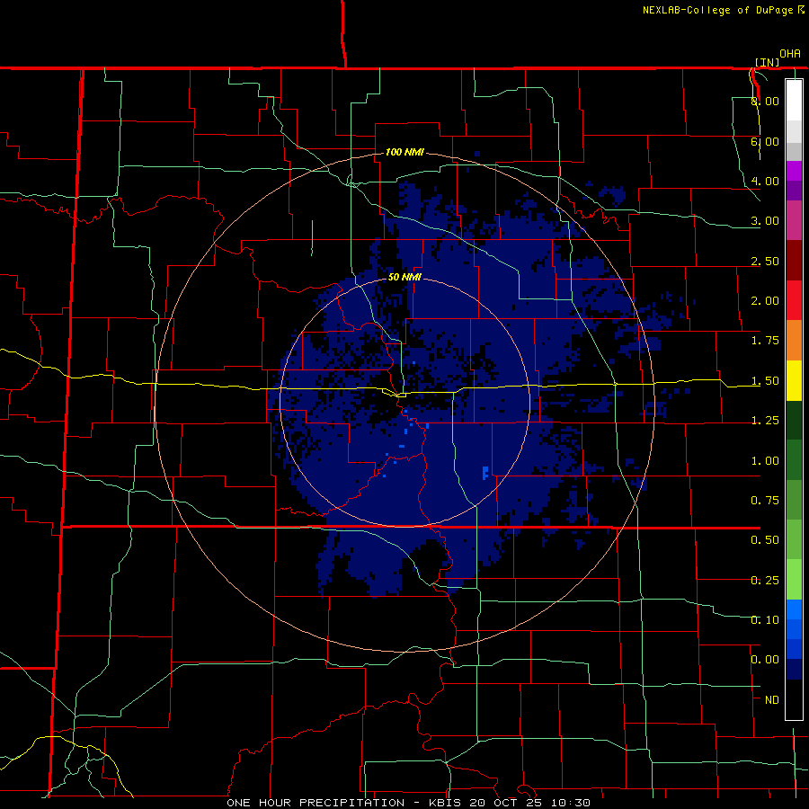
Task: Click the 0.00 legend value
Action: point(765,660)
